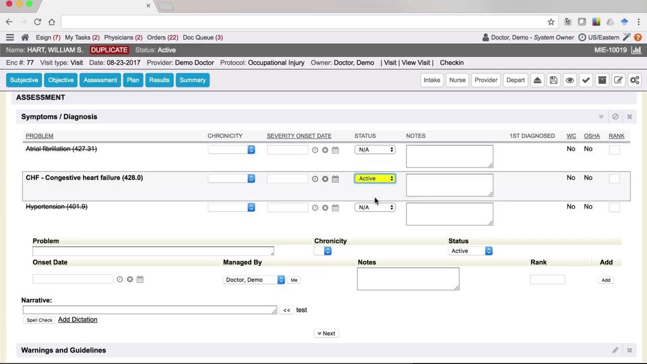The width and height of the screenshot is (647, 364).
Task: Click the Notes box for CHF row
Action: 449,185
